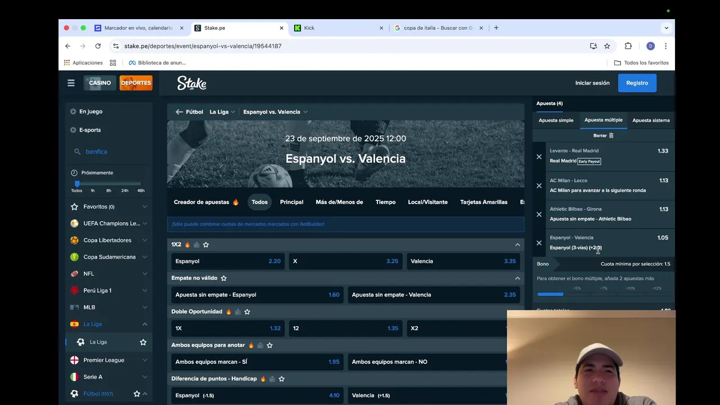Expand Copa Libertadores section
This screenshot has height=405, width=720.
[145, 240]
